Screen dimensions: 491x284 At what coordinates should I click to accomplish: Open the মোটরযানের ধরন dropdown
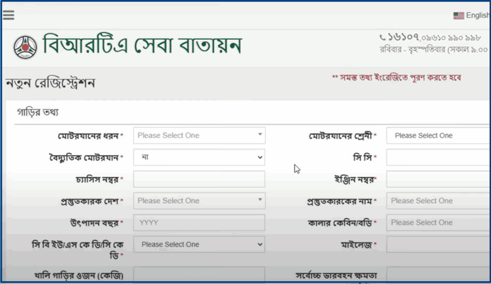(199, 136)
